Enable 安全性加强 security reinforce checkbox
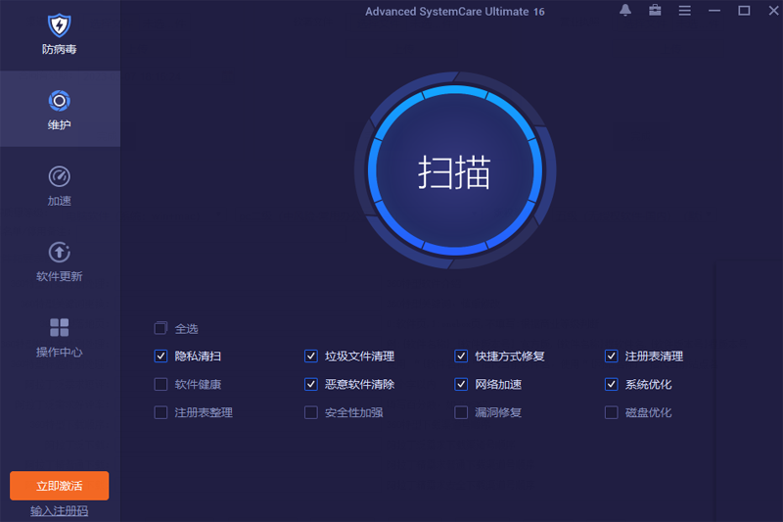This screenshot has width=783, height=522. tap(311, 412)
